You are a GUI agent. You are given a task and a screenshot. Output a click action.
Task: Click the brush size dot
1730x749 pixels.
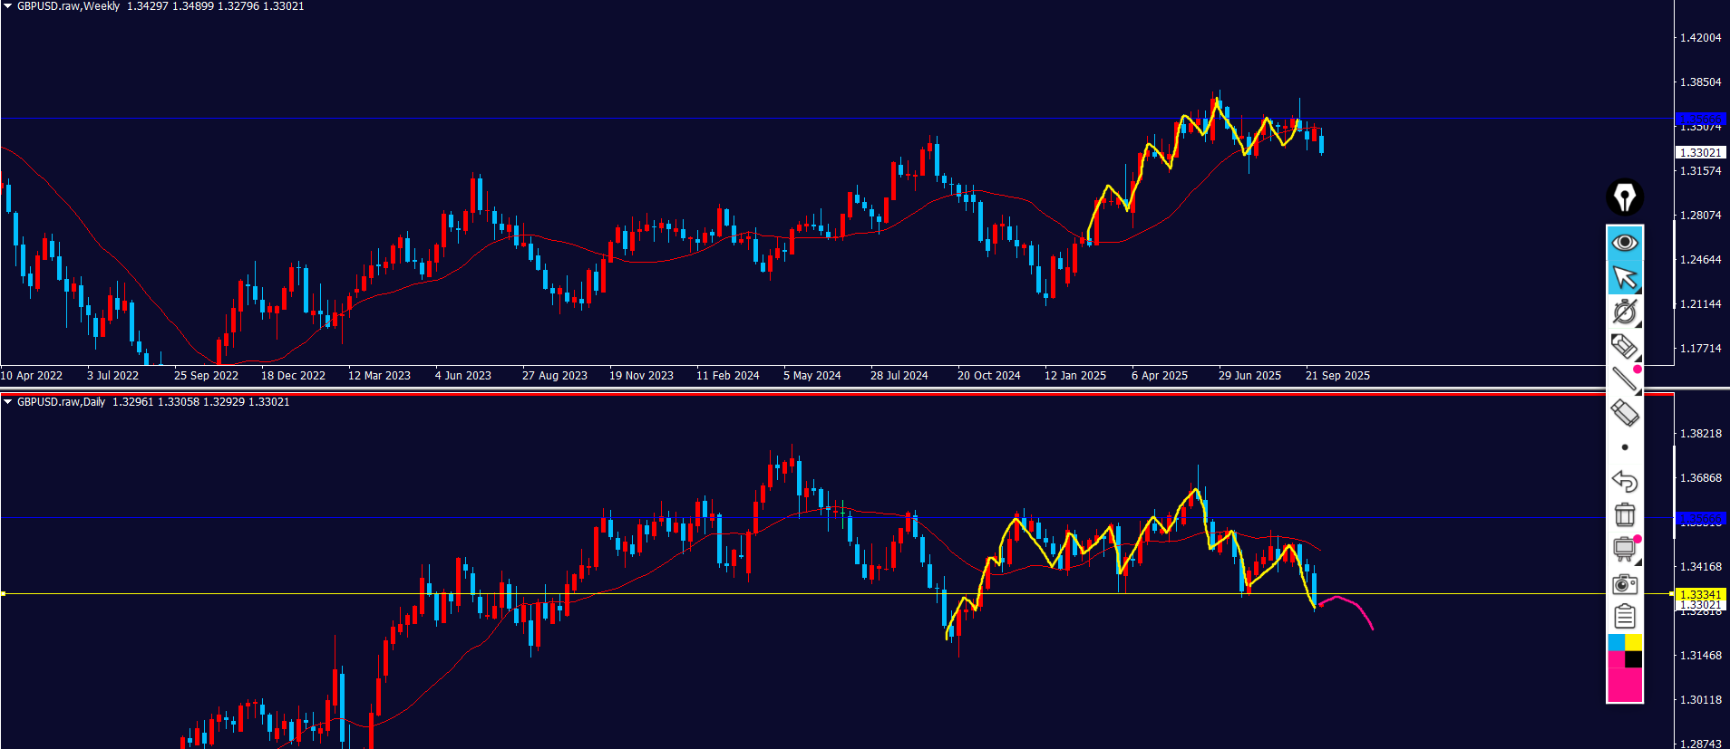[1624, 447]
